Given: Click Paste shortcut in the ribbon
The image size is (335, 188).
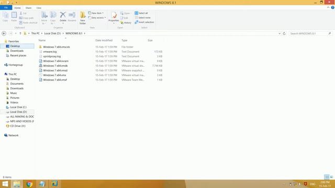Looking at the screenshot, I should click(x=28, y=22).
